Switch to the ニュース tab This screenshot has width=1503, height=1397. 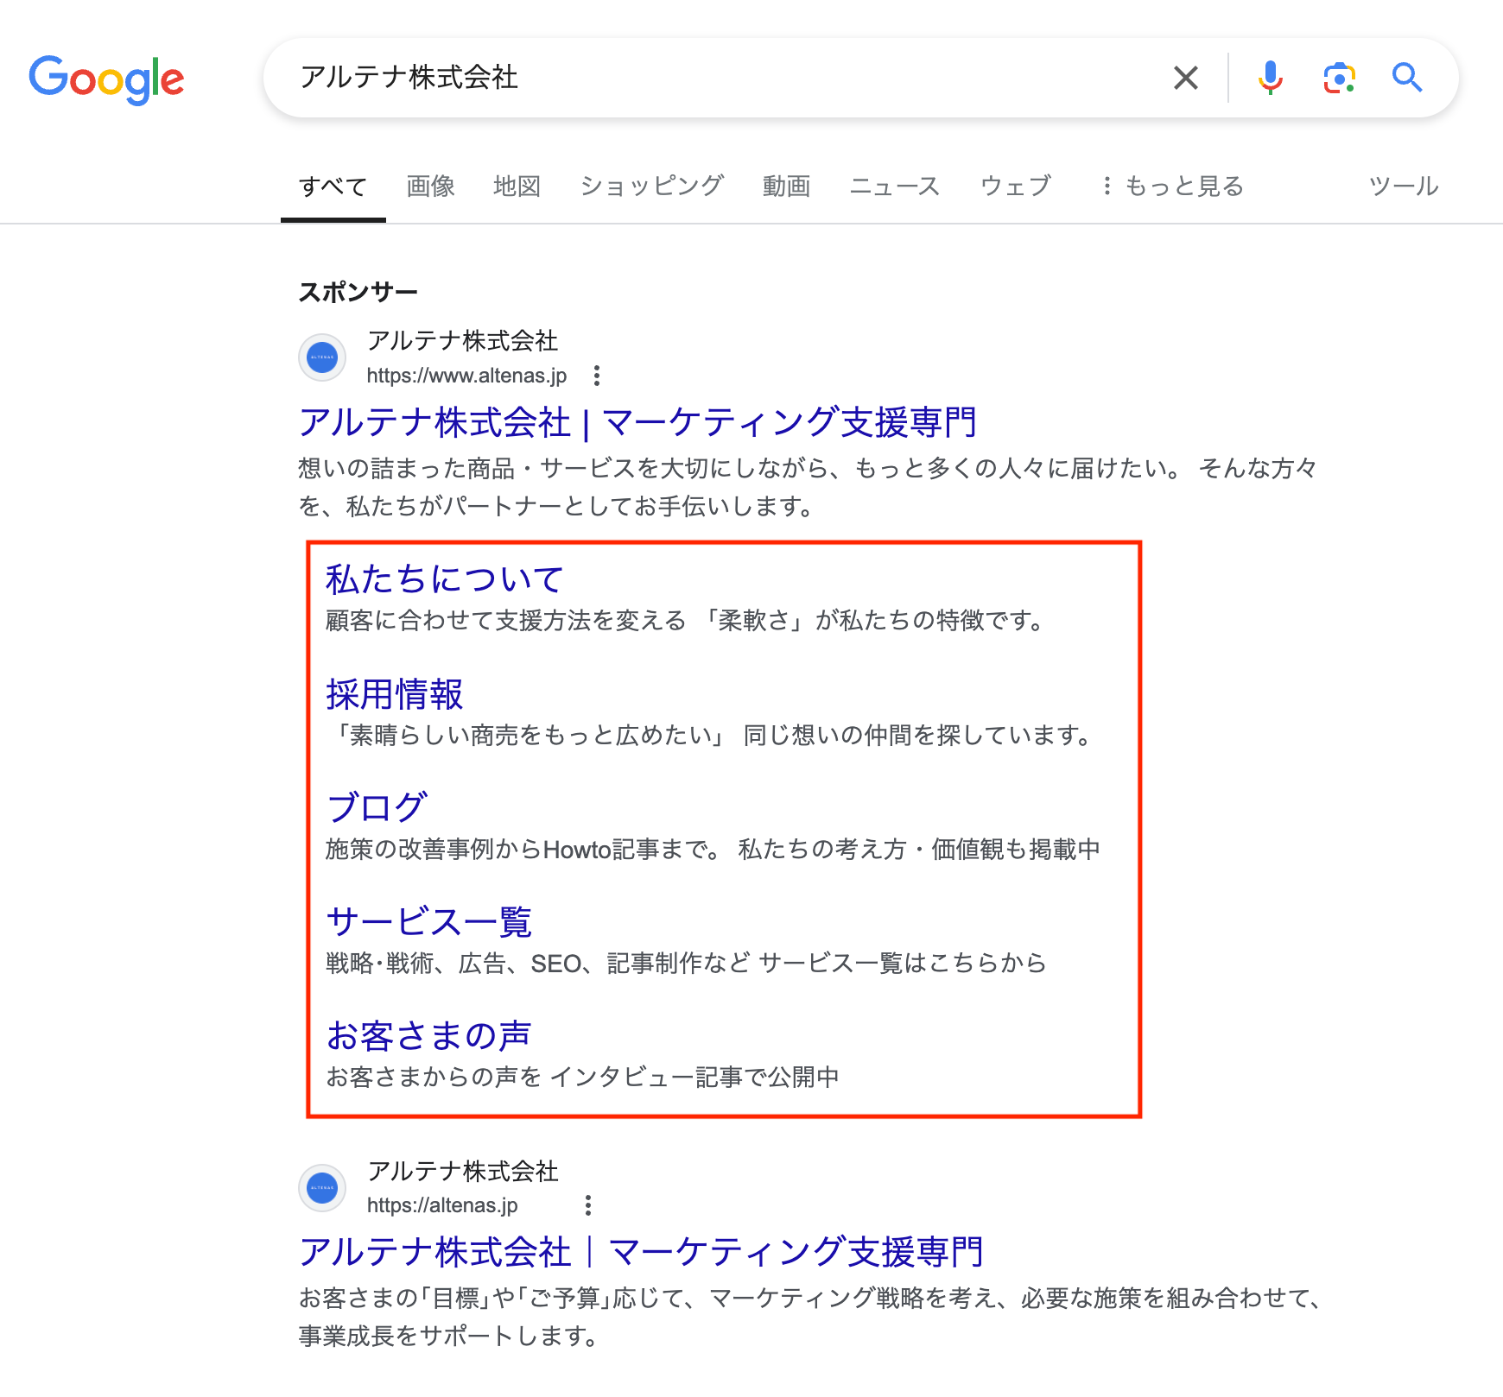pyautogui.click(x=895, y=186)
